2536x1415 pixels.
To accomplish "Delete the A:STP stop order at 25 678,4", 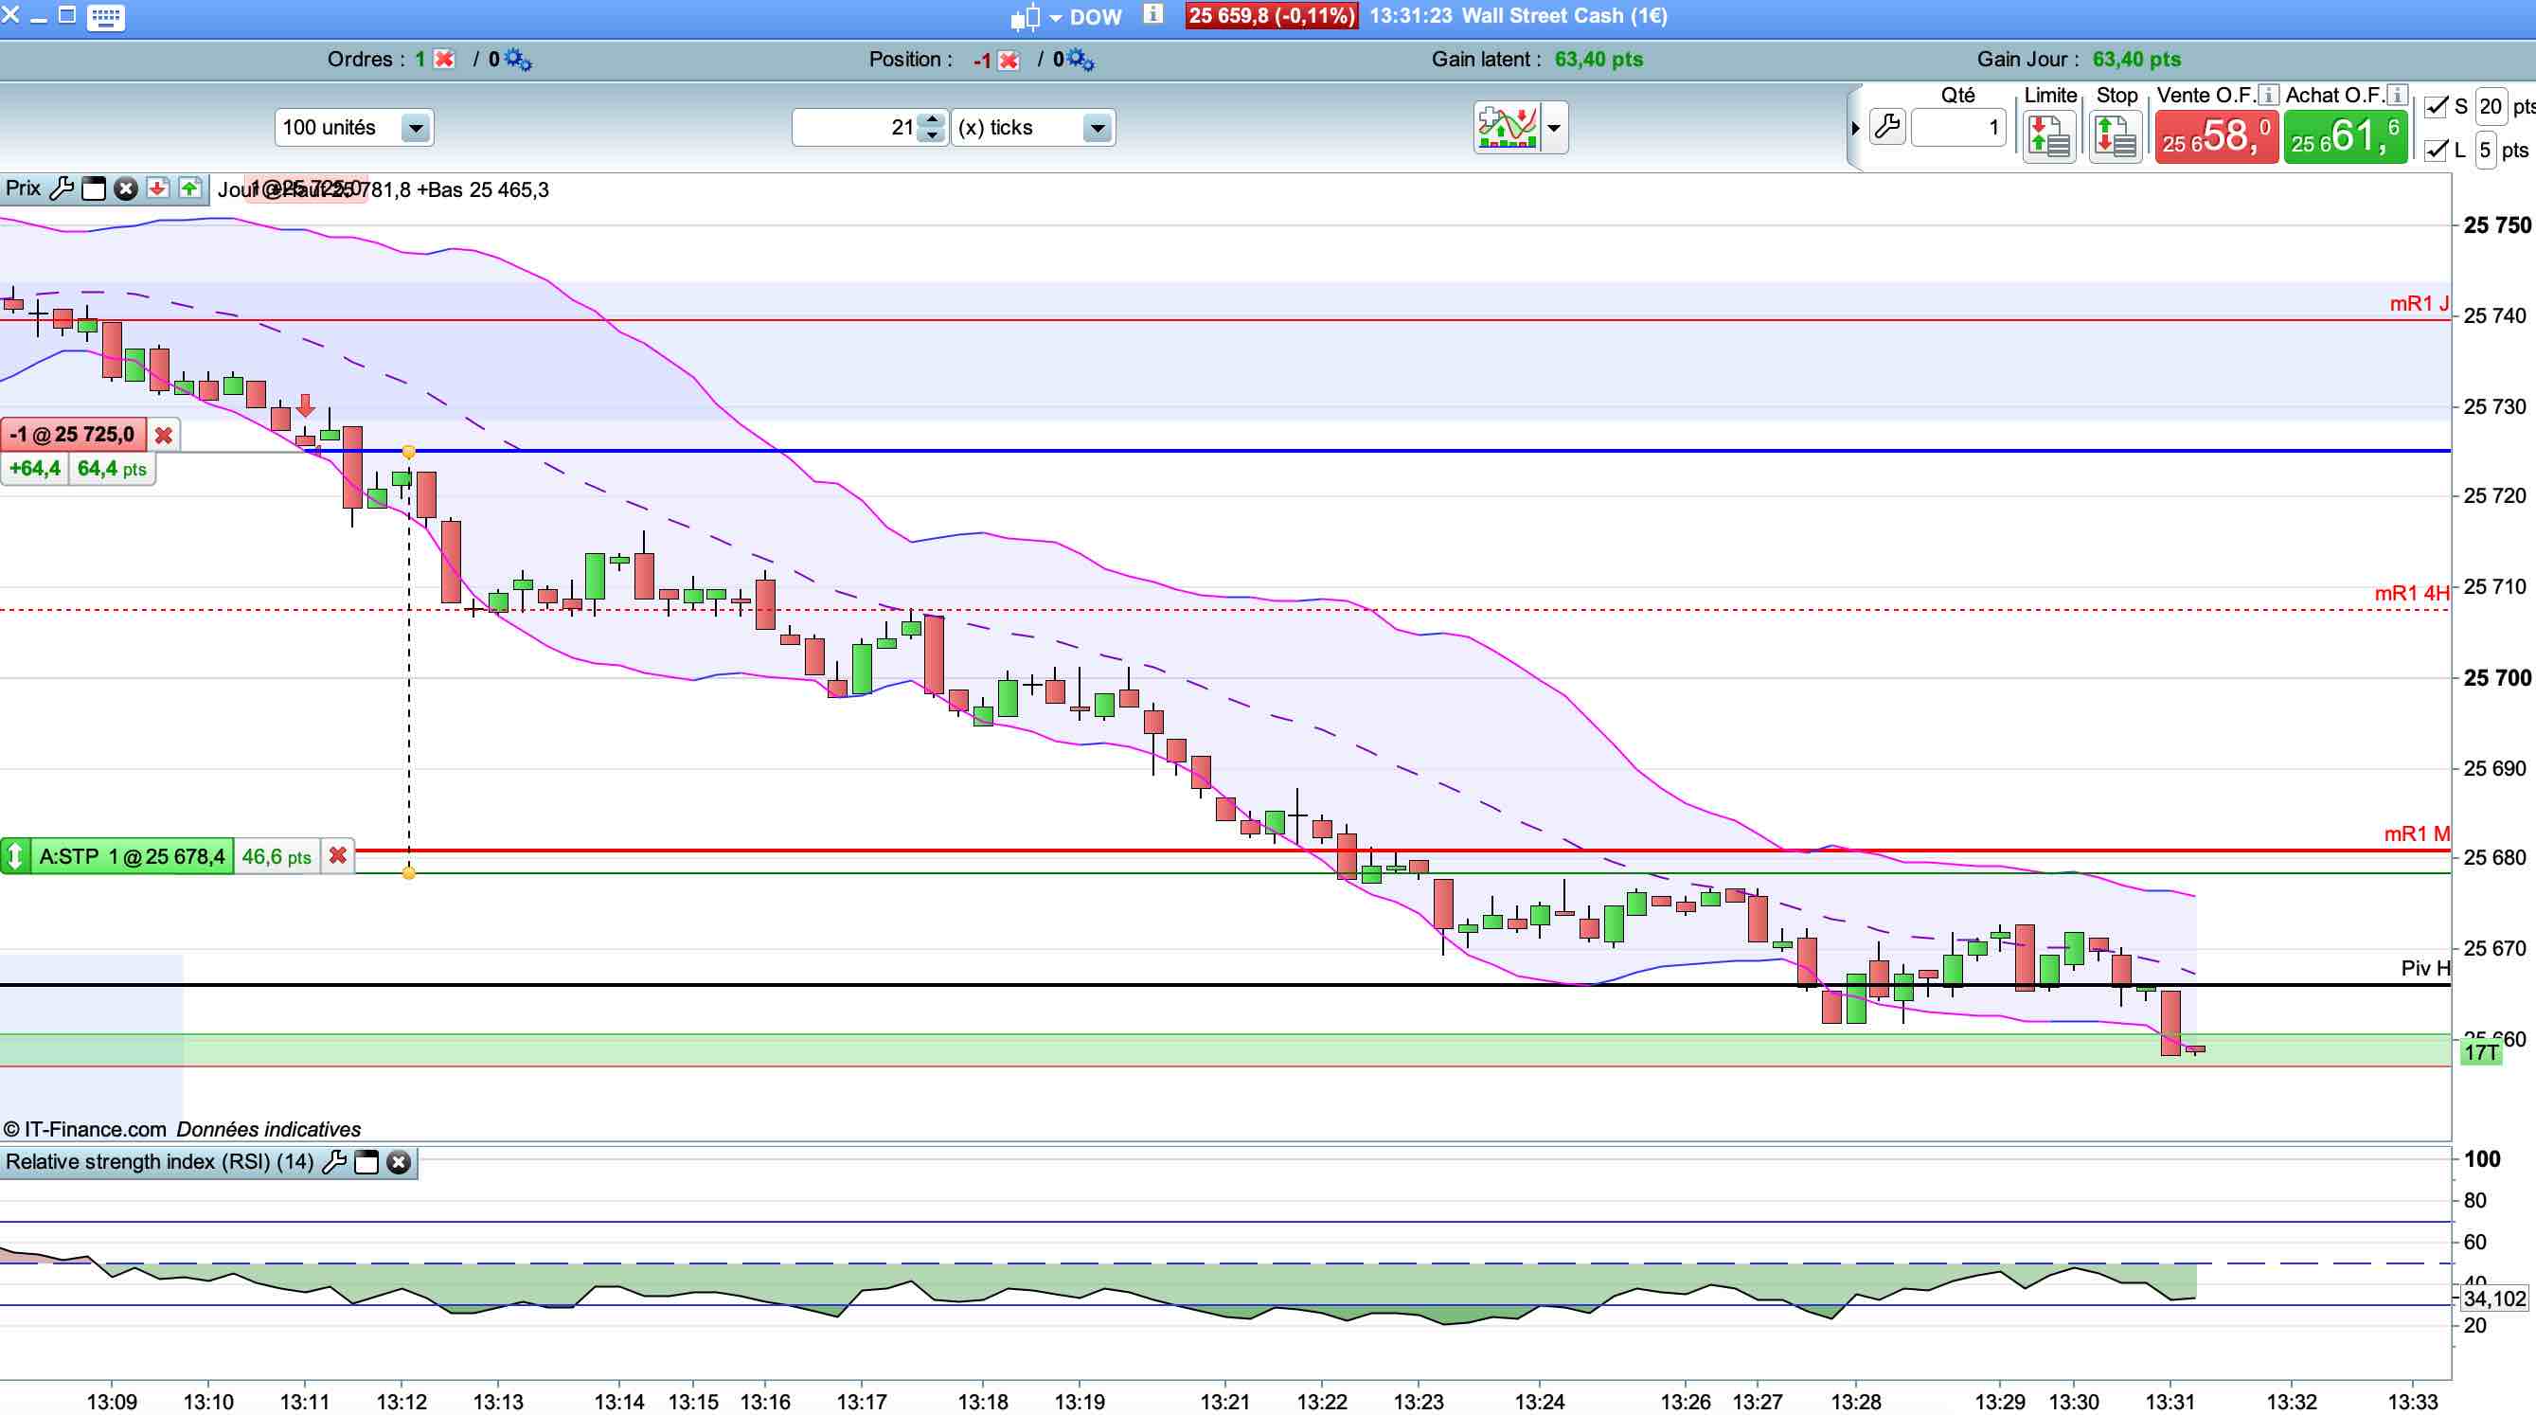I will point(338,855).
